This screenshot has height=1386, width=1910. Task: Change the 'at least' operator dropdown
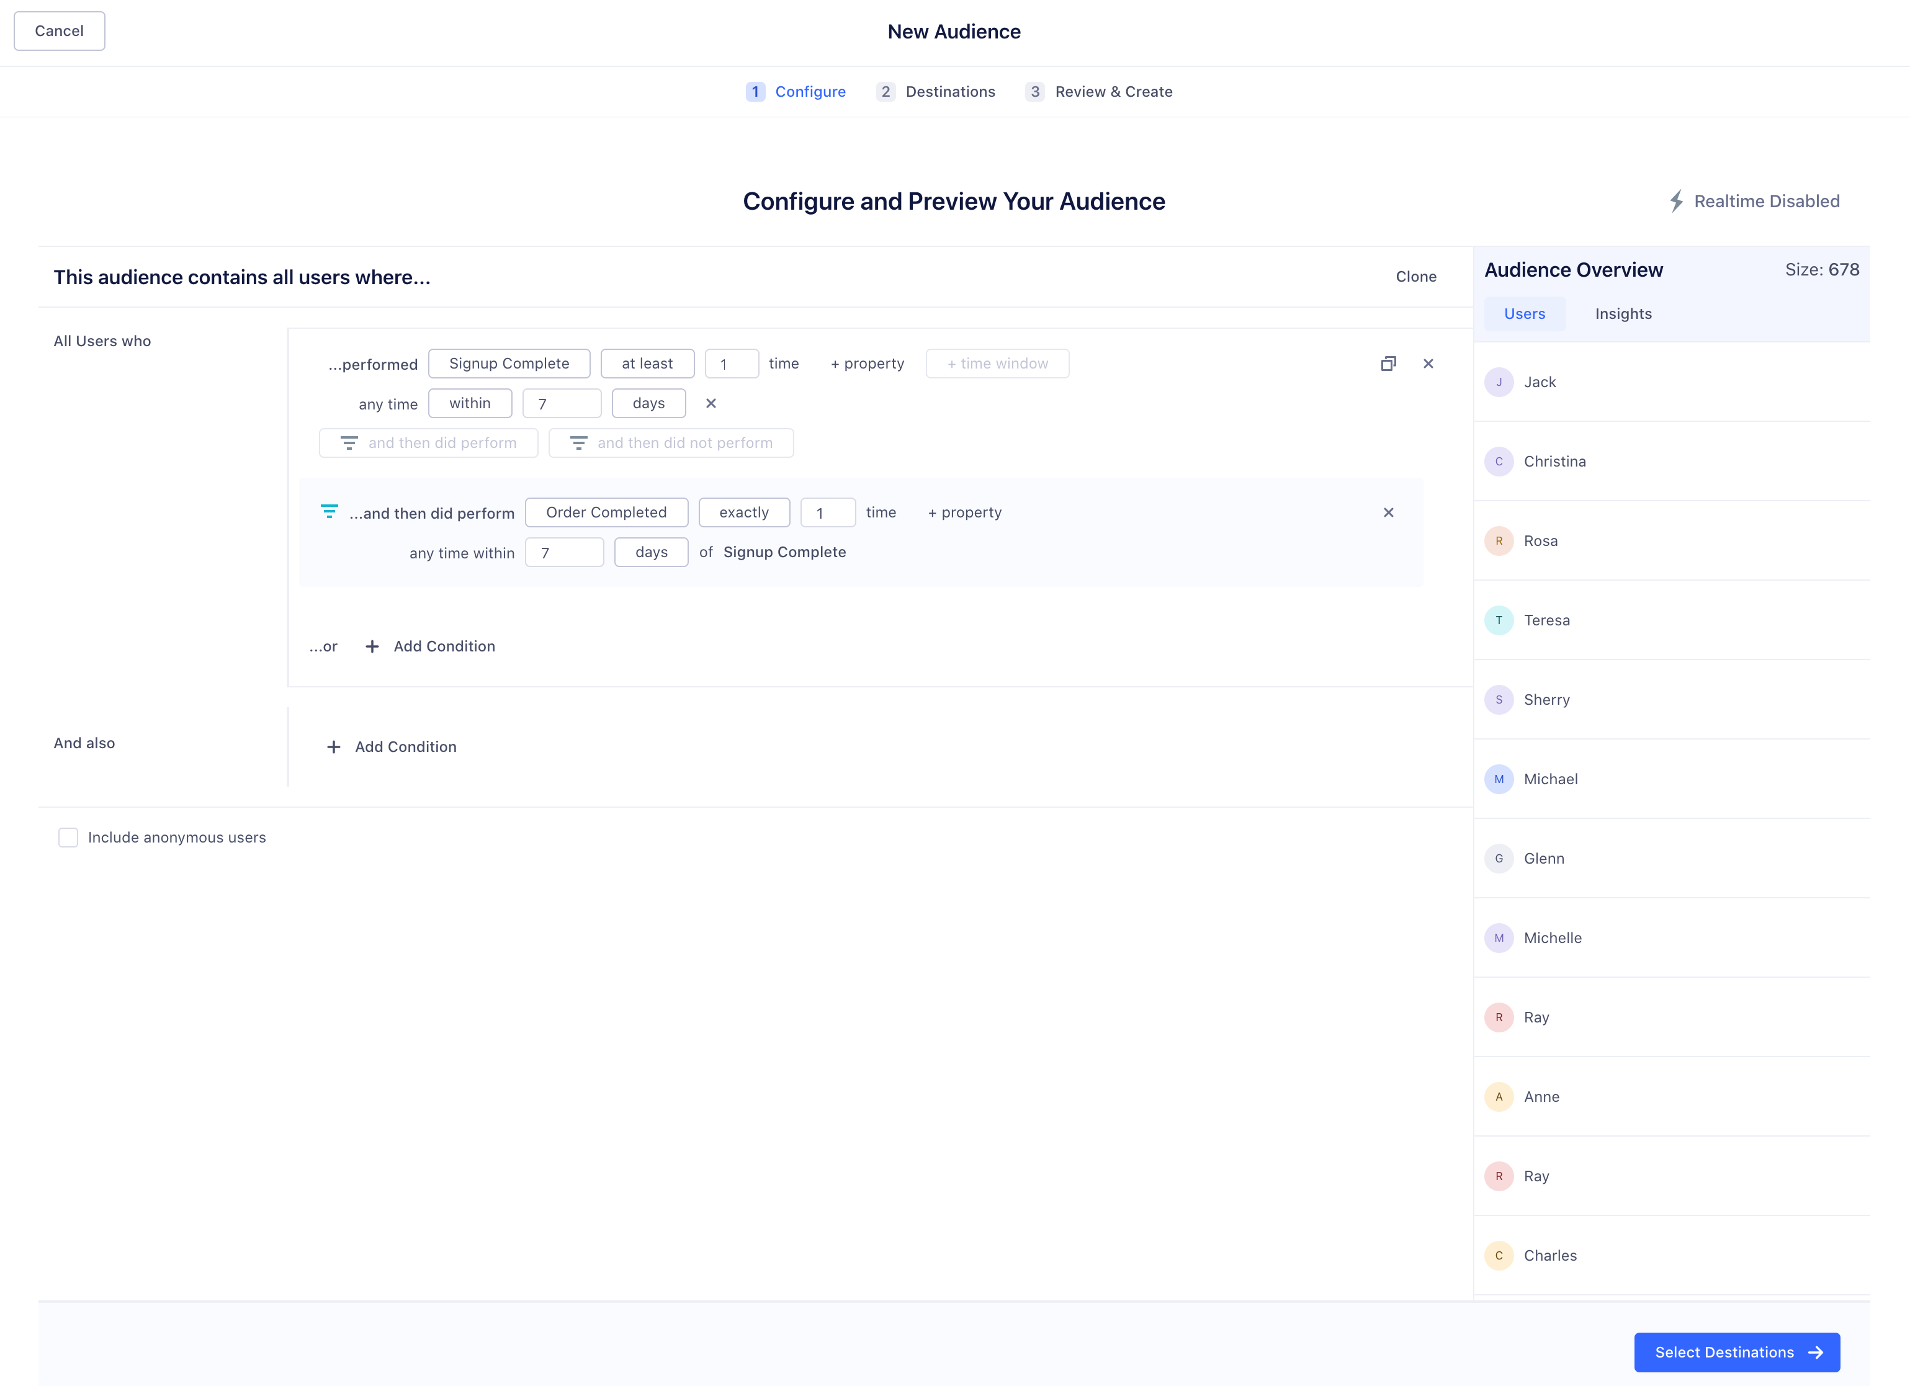[x=647, y=364]
